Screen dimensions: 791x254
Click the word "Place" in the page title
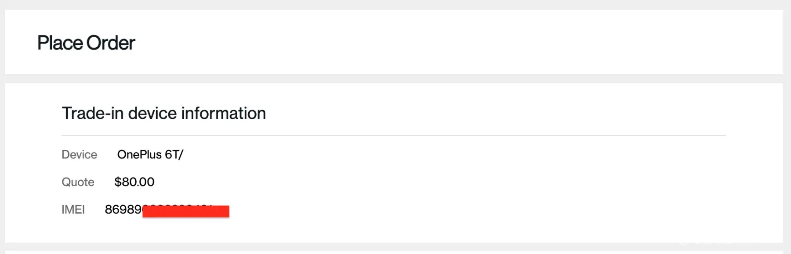60,43
